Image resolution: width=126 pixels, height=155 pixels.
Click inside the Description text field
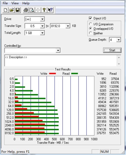(x=61, y=61)
